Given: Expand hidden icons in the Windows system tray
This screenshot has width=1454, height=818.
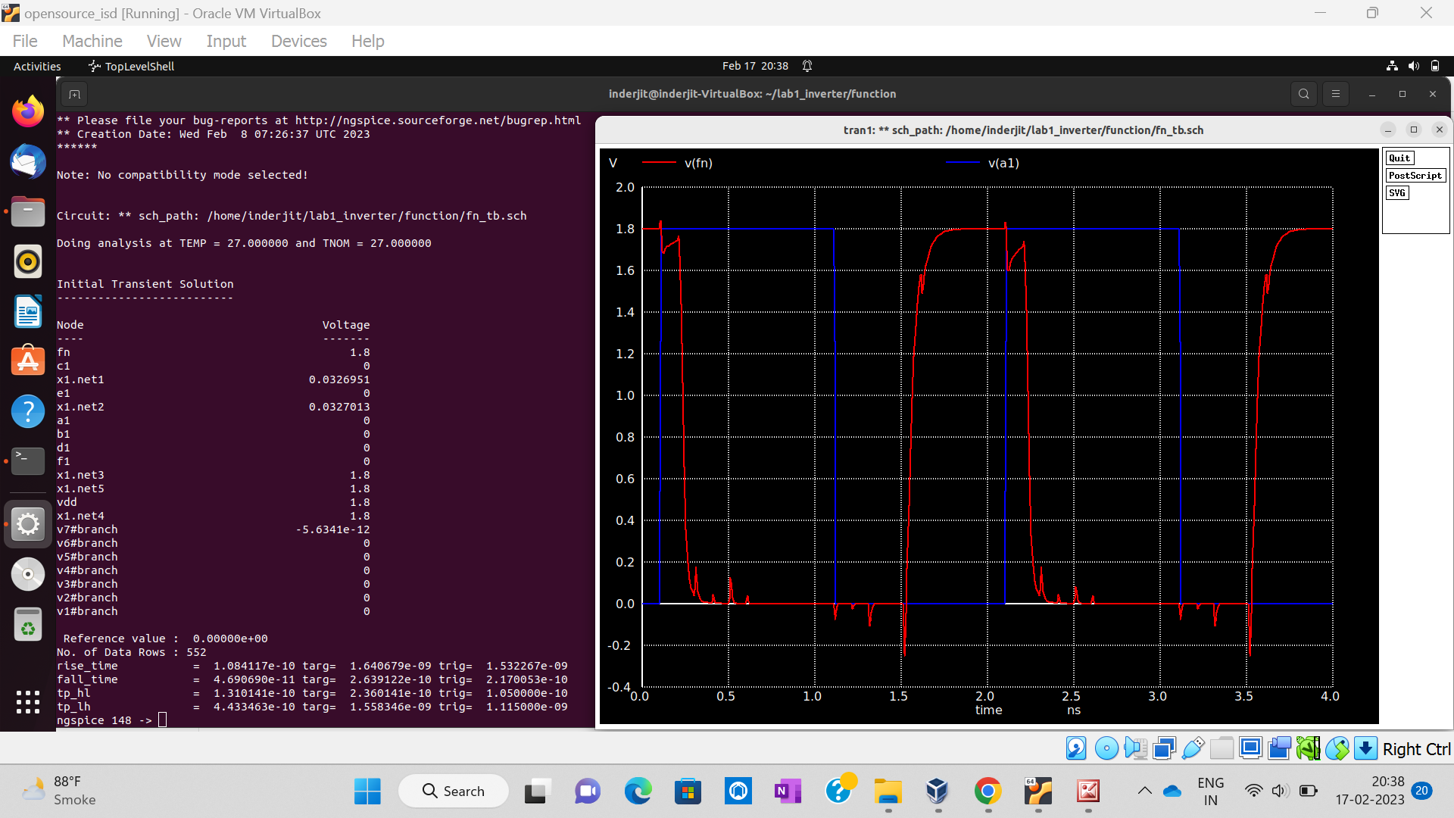Looking at the screenshot, I should tap(1144, 790).
